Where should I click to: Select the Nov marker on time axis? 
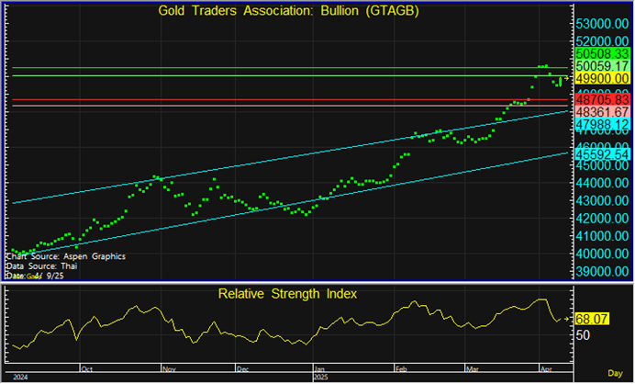168,368
